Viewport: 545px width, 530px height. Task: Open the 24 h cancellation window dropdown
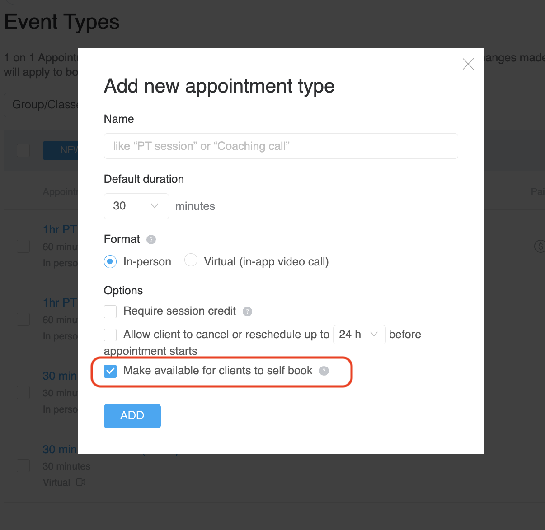click(359, 335)
